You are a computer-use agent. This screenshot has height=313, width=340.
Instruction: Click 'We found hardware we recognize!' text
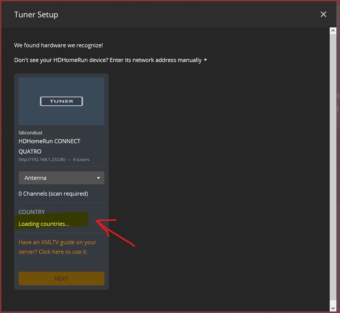tap(59, 45)
